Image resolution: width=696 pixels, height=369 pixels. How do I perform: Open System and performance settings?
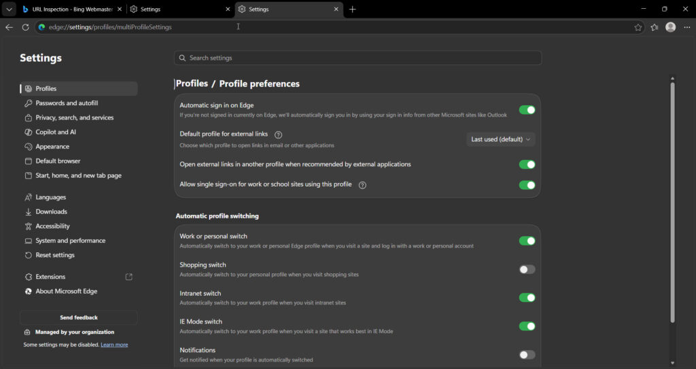79,241
